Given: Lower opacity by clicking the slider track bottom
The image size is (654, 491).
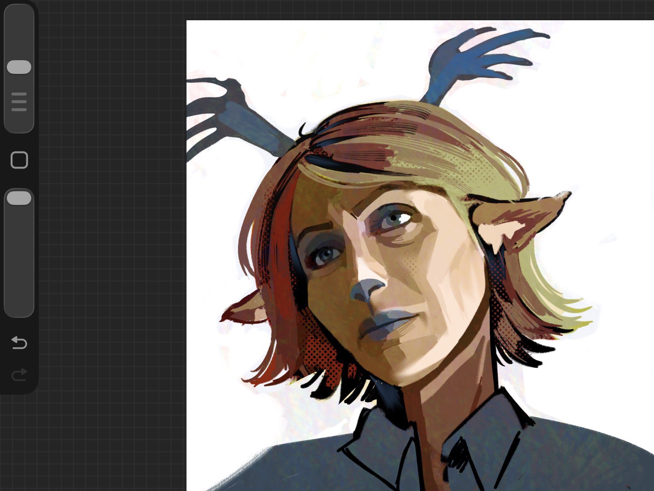Looking at the screenshot, I should point(19,309).
